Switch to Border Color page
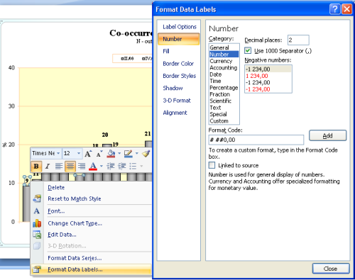355x280 pixels. tap(178, 64)
